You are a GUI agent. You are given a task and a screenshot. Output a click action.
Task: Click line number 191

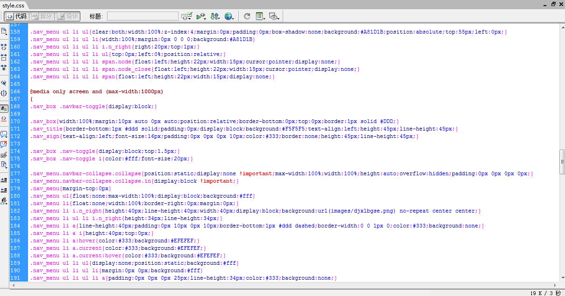tap(15, 278)
